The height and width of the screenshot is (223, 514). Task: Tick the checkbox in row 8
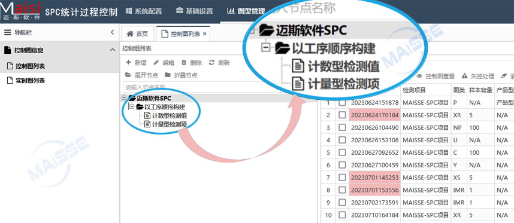pyautogui.click(x=342, y=190)
